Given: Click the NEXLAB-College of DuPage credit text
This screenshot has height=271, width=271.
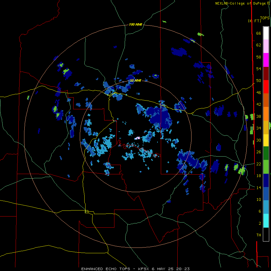Looking at the screenshot, I should [x=242, y=3].
